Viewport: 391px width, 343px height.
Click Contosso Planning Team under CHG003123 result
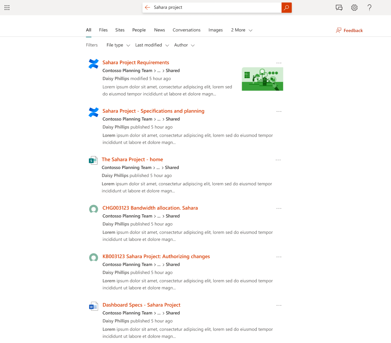(127, 216)
